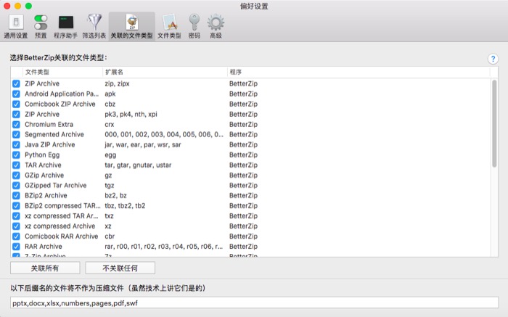Toggle the GZipped Tar Archive checkbox

pos(16,186)
